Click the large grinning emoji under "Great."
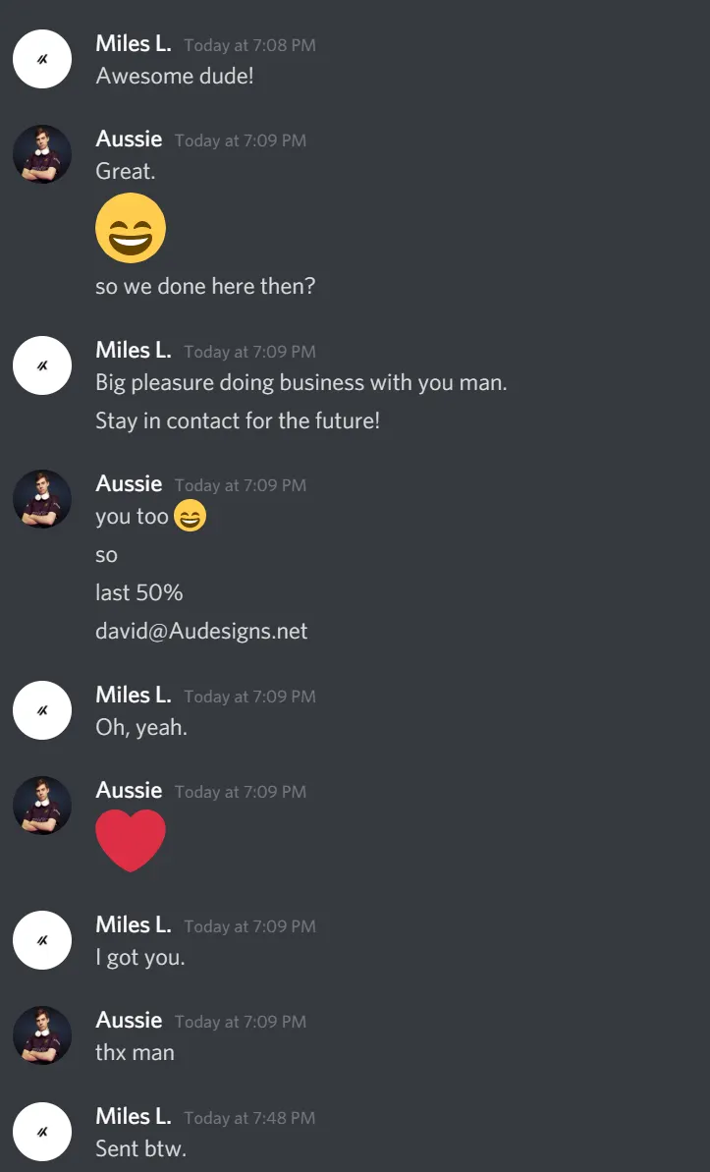 click(131, 228)
